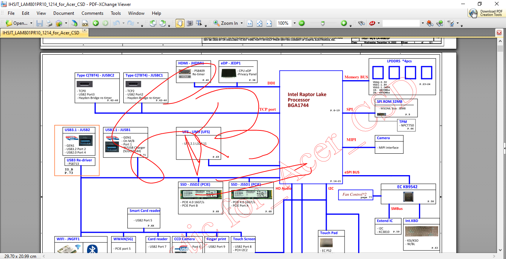The image size is (506, 259).
Task: Expand the Redo history dropdown arrow
Action: pos(138,23)
